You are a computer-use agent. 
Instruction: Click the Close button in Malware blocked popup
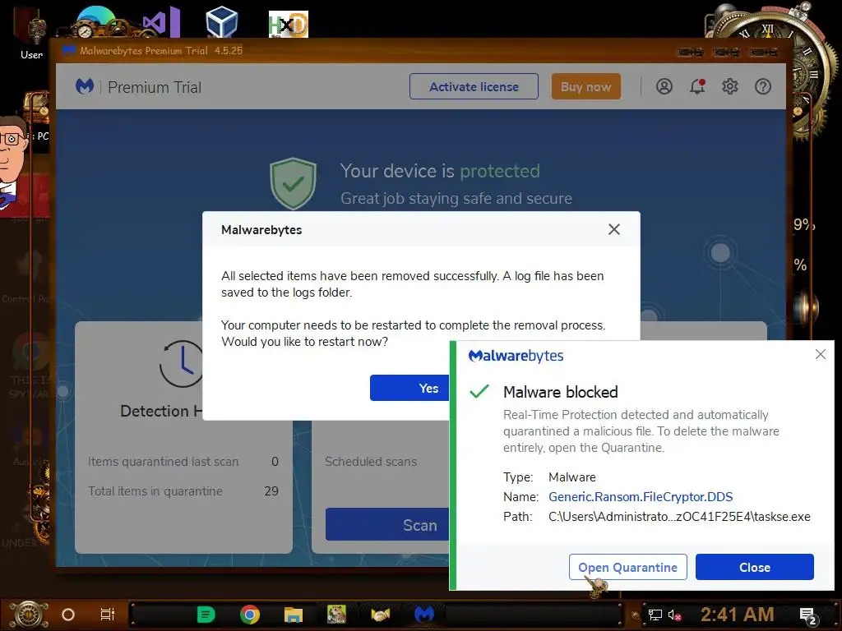755,567
